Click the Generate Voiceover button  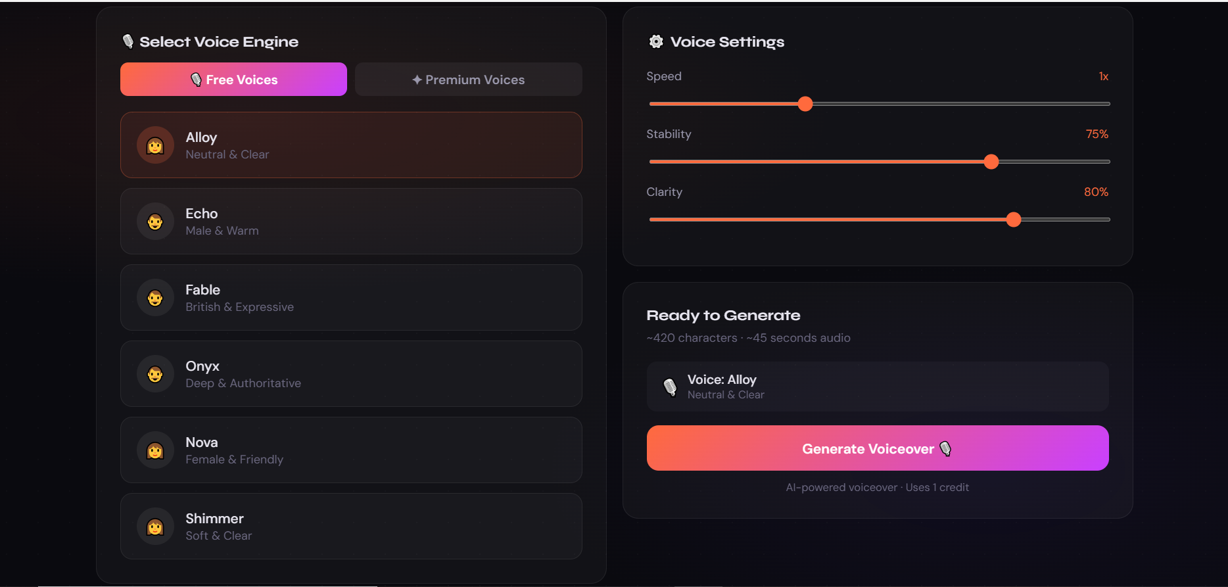point(877,448)
